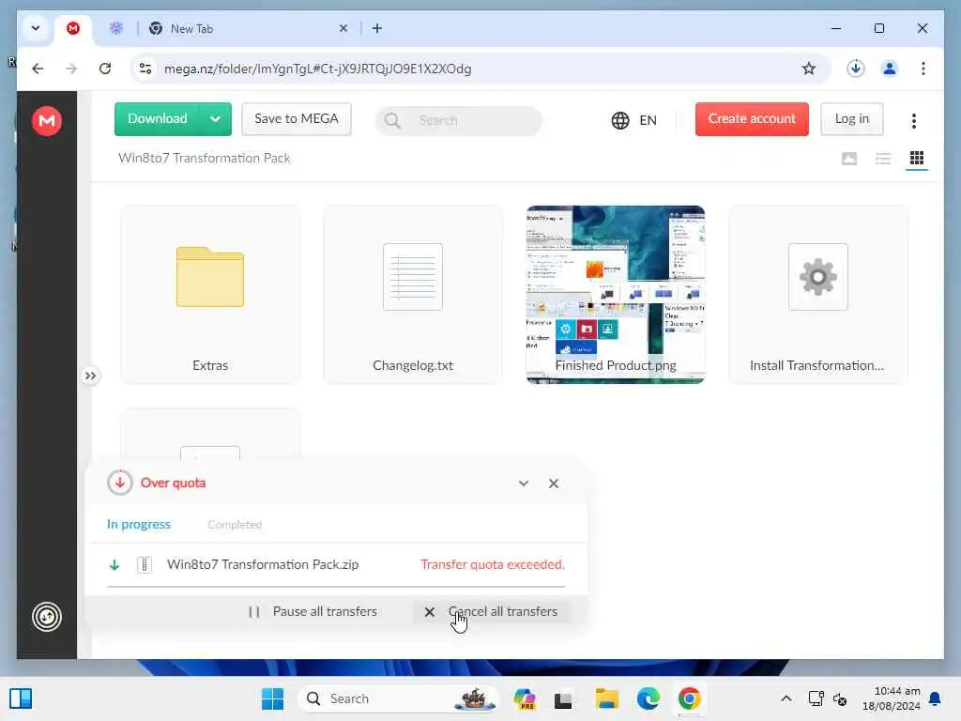Close the New Tab browser tab
The image size is (961, 721).
(x=343, y=29)
